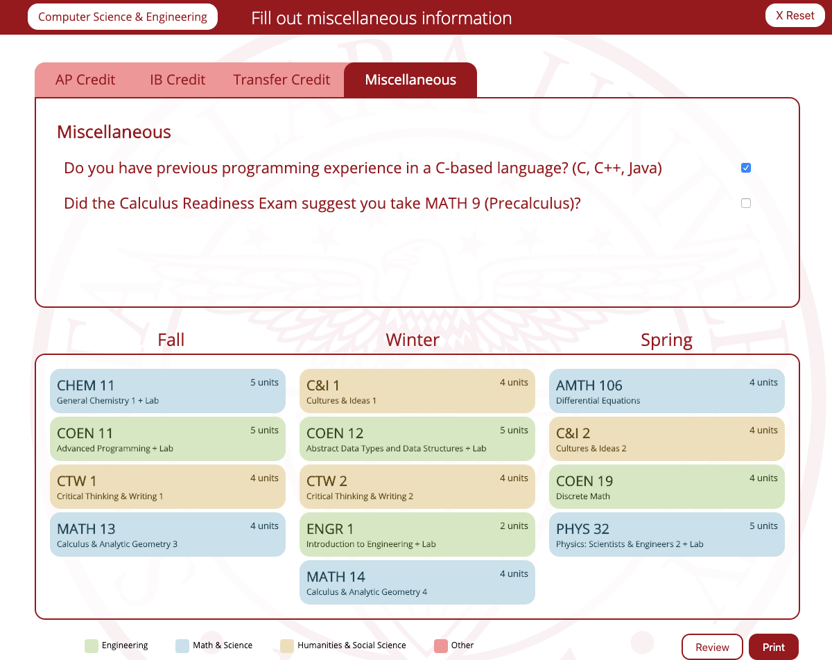Open the MATH 13 course card
832x660 pixels.
click(168, 535)
